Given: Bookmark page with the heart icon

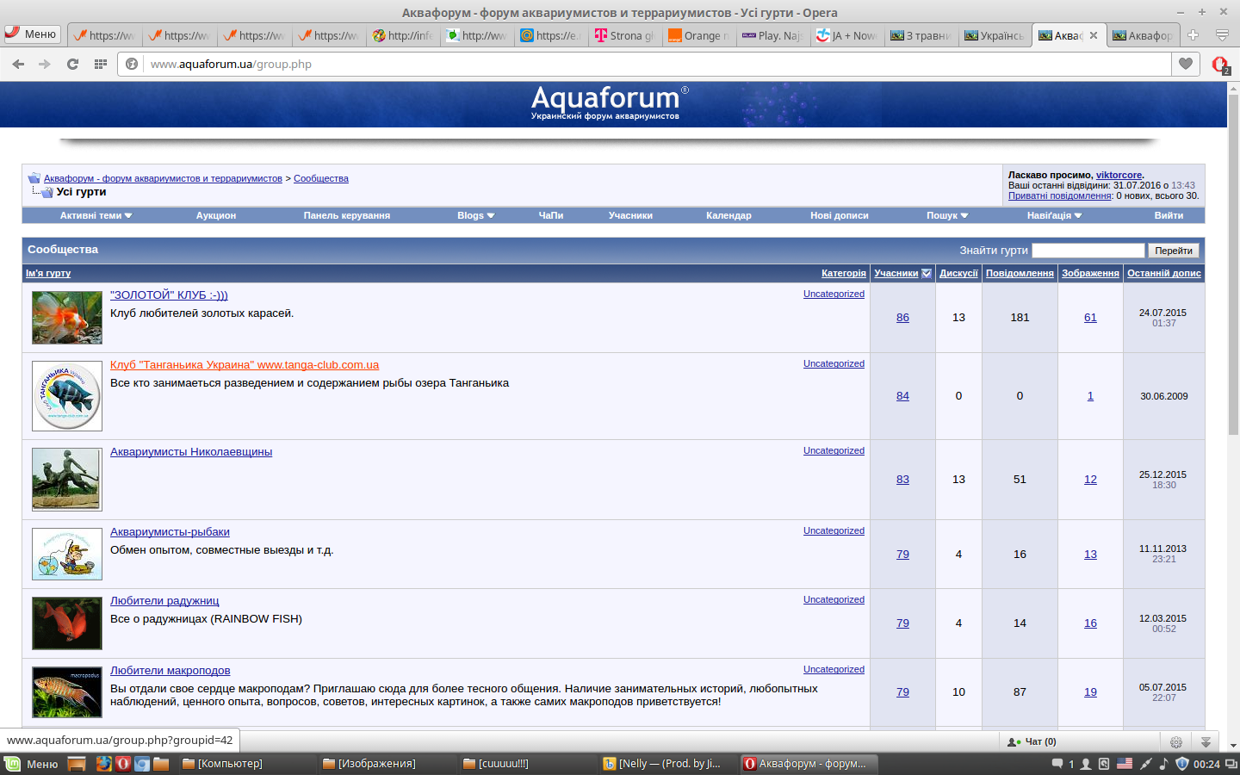Looking at the screenshot, I should pos(1186,64).
